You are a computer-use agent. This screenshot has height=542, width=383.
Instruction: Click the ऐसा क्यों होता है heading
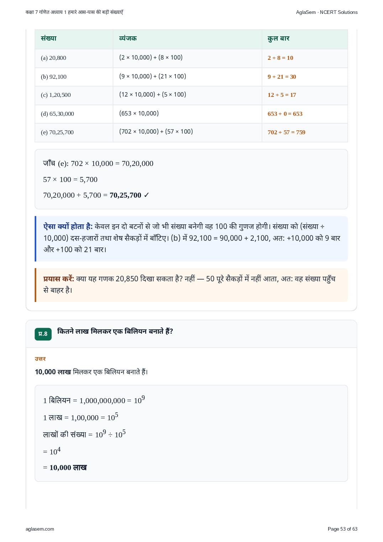pyautogui.click(x=68, y=226)
